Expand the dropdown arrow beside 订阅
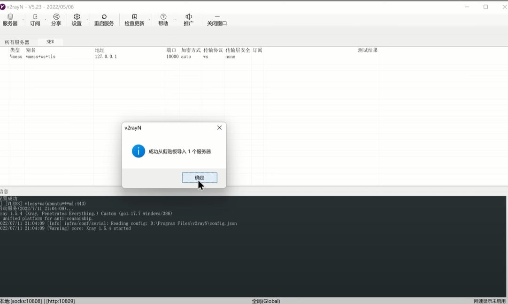 point(46,20)
